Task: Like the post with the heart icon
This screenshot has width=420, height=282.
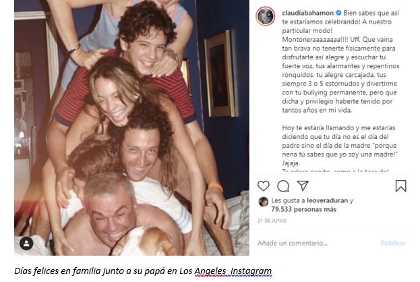Action: (x=264, y=186)
